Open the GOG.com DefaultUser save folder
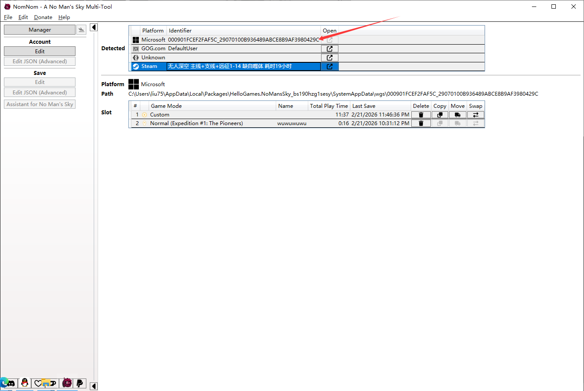Viewport: 584px width, 391px height. 329,49
